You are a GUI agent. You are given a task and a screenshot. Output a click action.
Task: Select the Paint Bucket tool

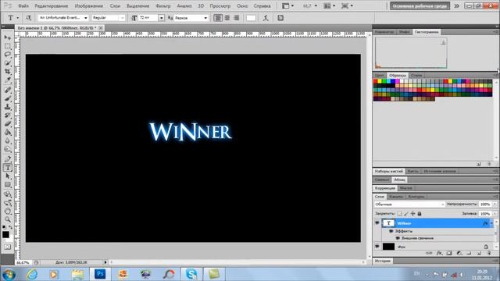click(x=8, y=133)
